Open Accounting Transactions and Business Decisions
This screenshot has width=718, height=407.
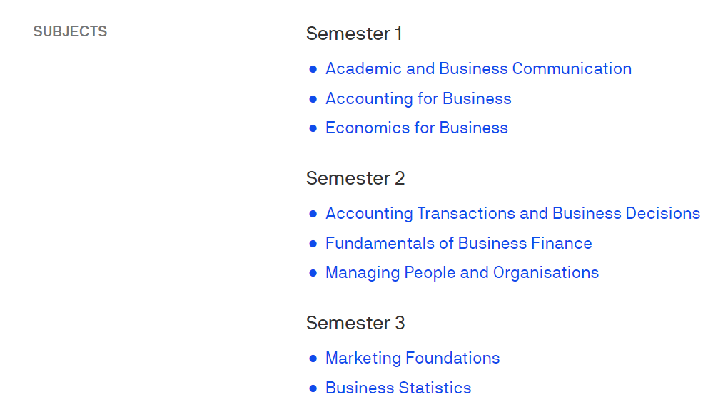click(513, 214)
